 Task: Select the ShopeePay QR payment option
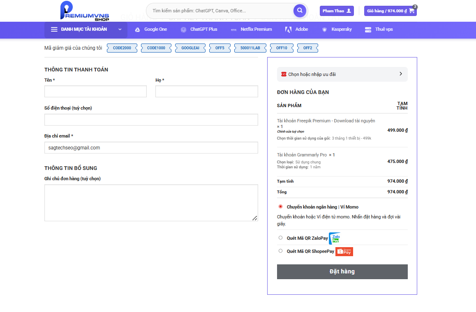pos(280,250)
